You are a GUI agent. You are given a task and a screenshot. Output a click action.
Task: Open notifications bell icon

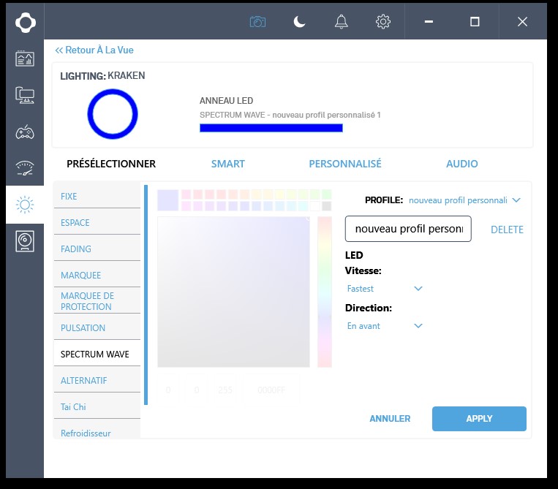click(x=342, y=22)
